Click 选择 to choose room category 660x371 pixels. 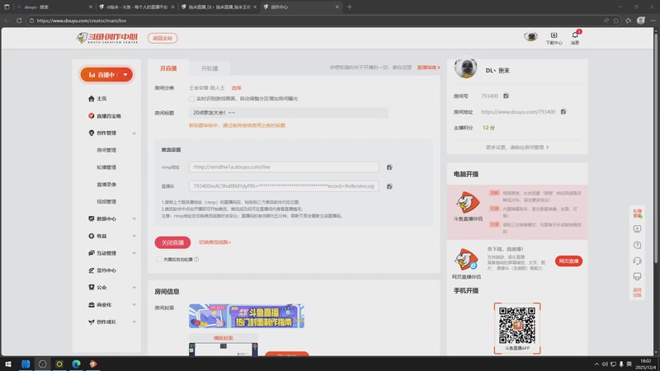coord(236,88)
